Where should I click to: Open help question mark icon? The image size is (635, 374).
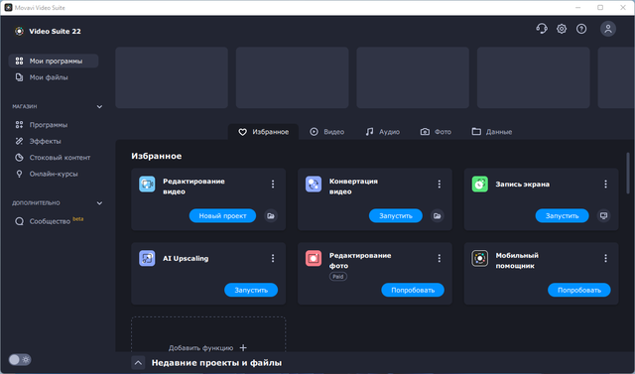point(581,29)
